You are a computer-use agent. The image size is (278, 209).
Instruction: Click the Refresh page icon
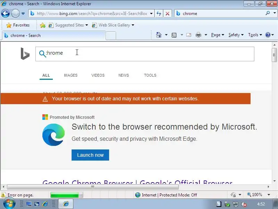click(159, 14)
